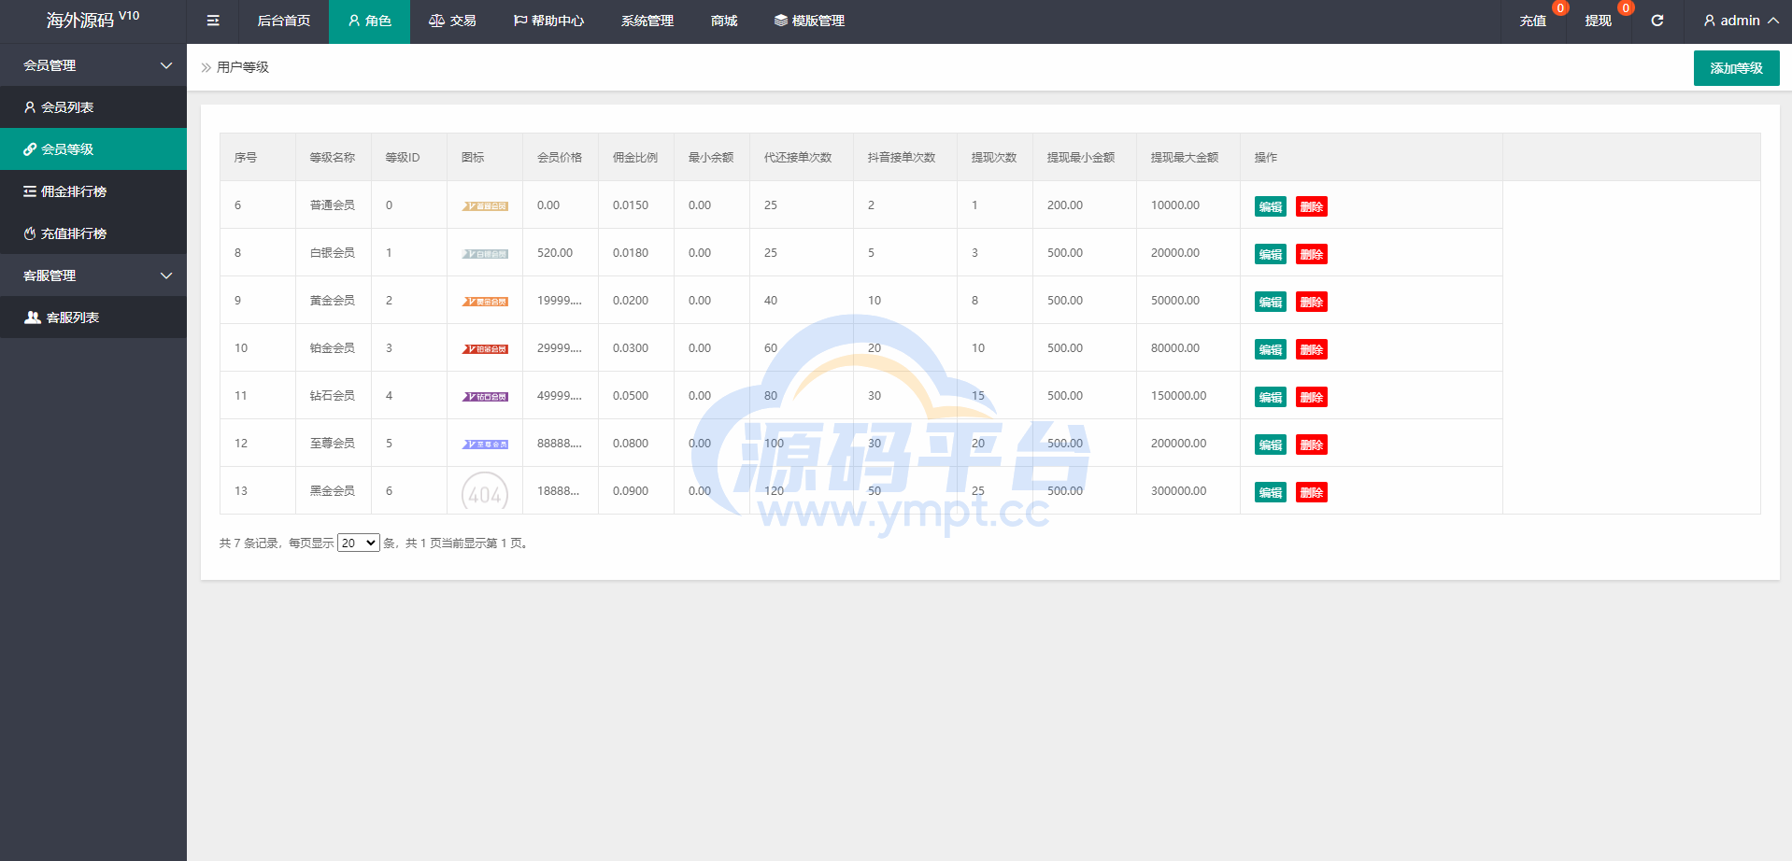Click the 佣金比例 column header

635,158
